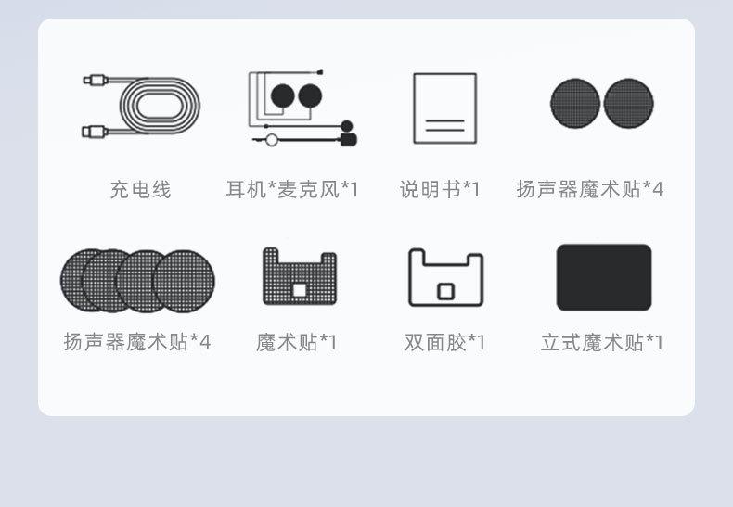Click the 双面胶*1 label
The width and height of the screenshot is (733, 507).
[444, 342]
